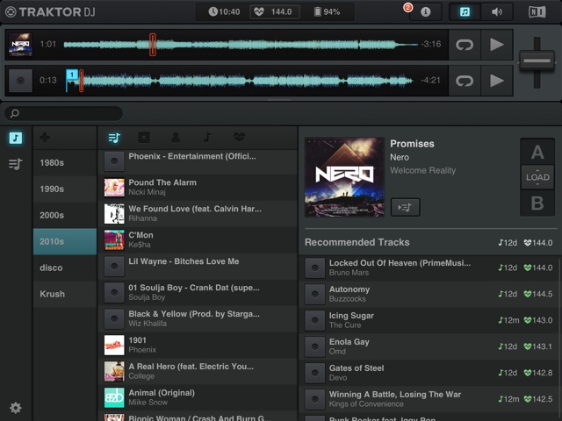Open settings gear icon
Viewport: 562px width, 421px height.
point(16,408)
